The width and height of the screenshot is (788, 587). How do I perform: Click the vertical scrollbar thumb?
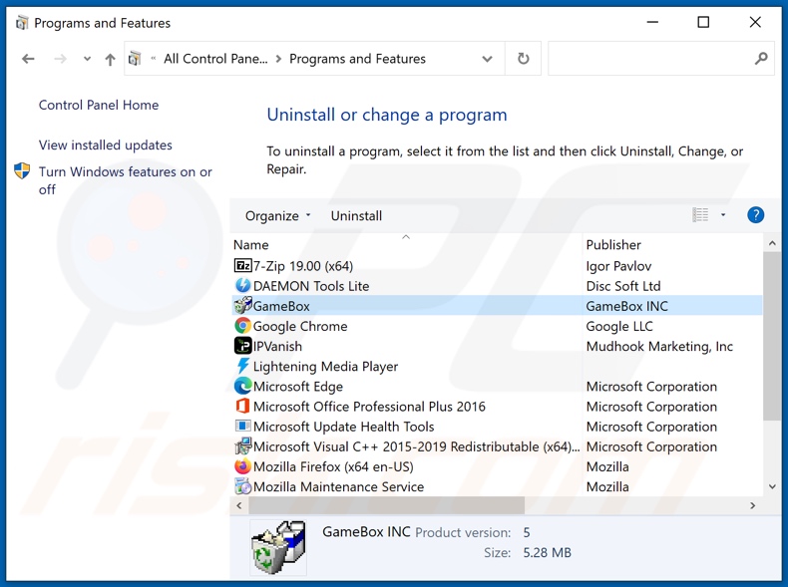[x=772, y=336]
